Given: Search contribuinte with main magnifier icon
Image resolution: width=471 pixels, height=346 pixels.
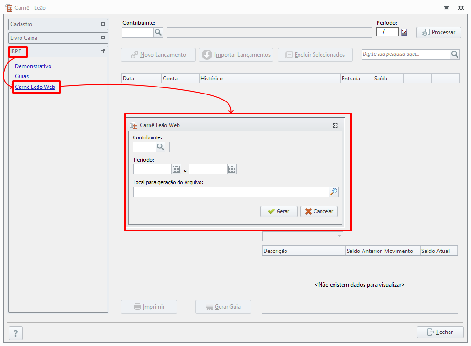Looking at the screenshot, I should [158, 32].
